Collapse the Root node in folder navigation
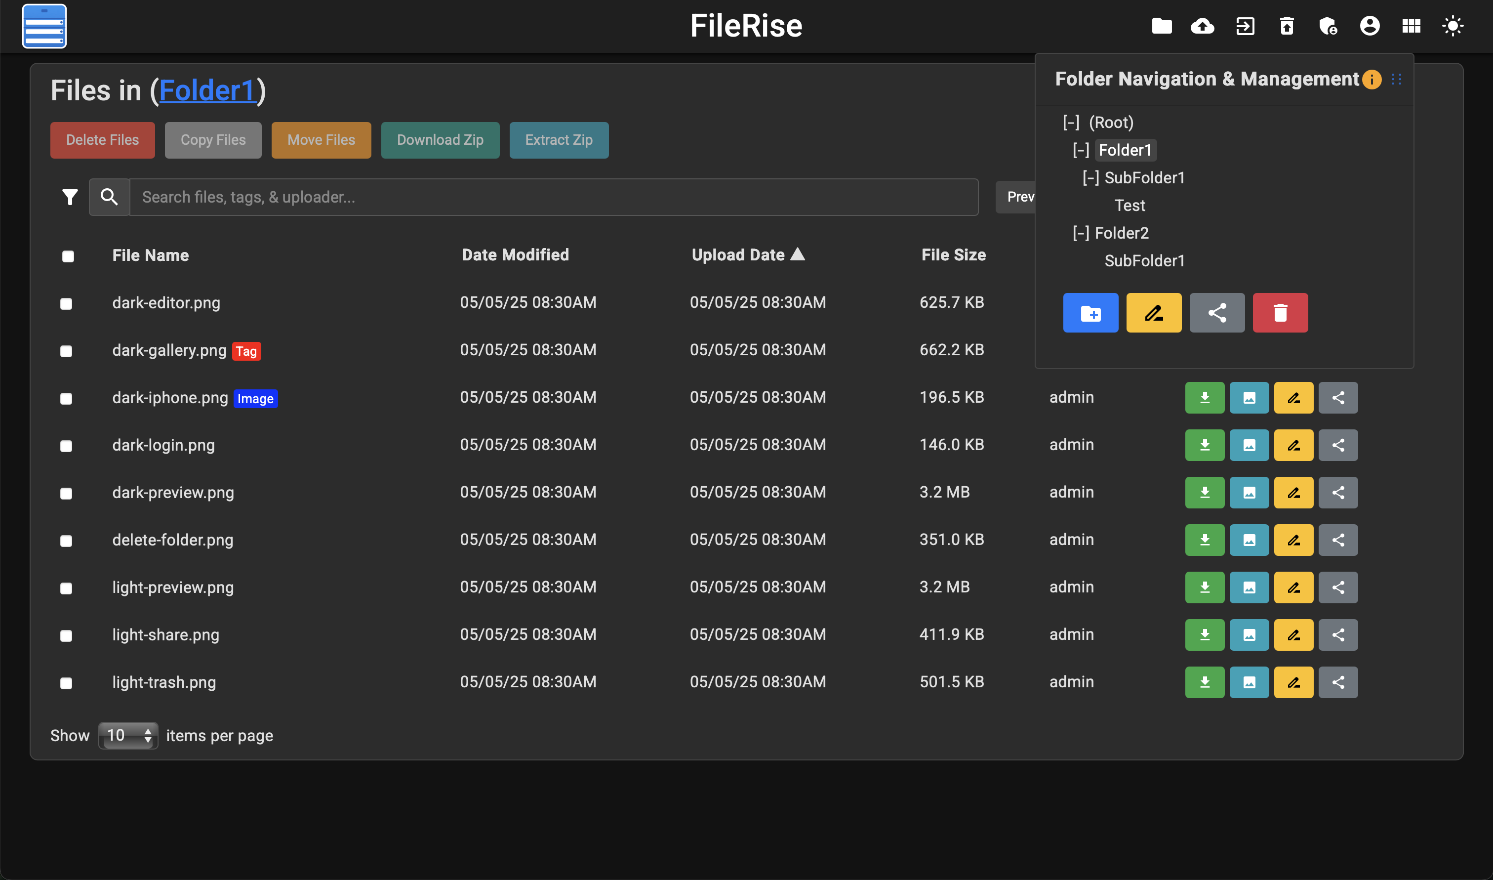The height and width of the screenshot is (880, 1493). click(x=1070, y=122)
